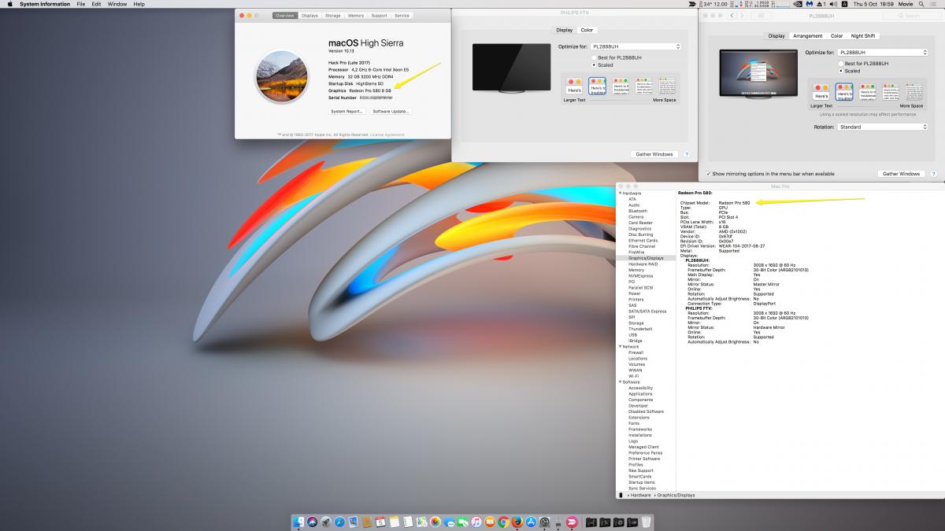Image resolution: width=945 pixels, height=531 pixels.
Task: Open the Service tab in About This Mac
Action: tap(402, 15)
